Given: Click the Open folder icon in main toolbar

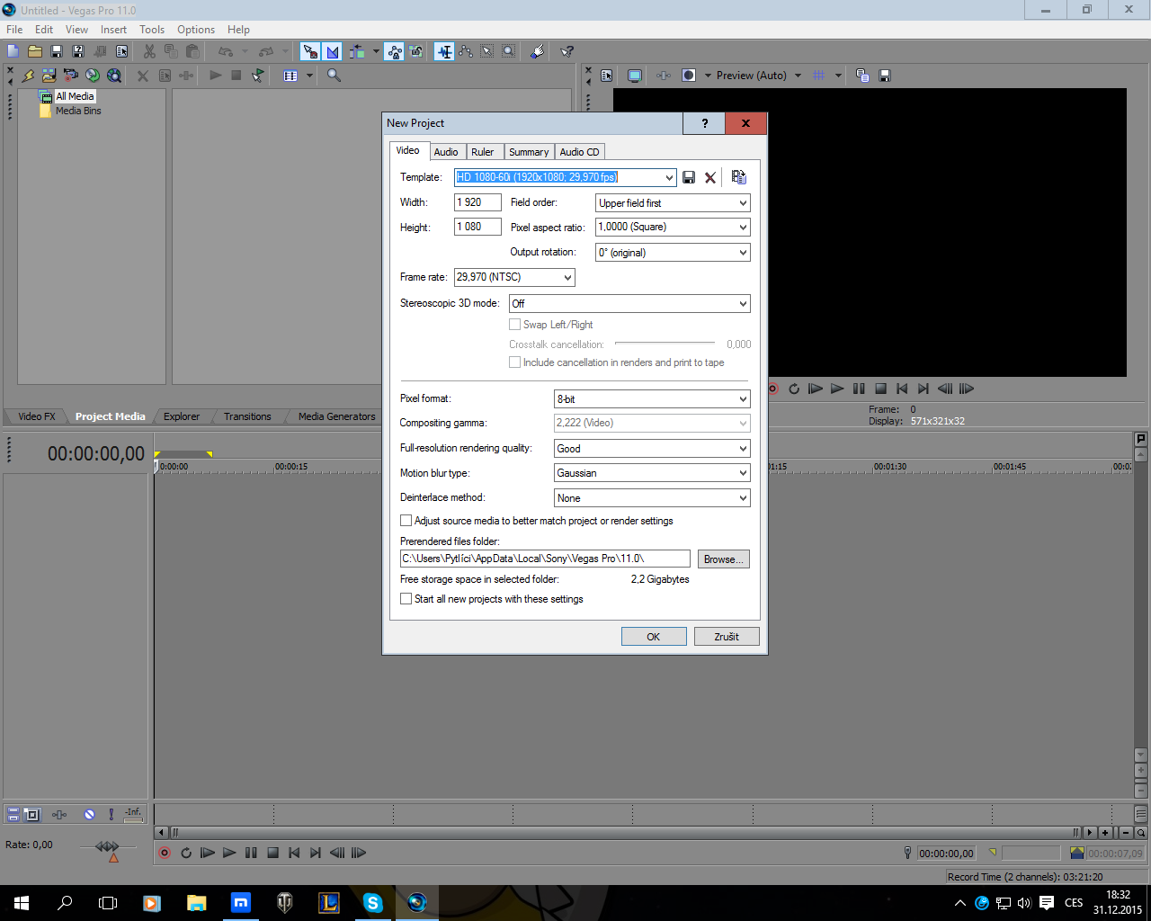Looking at the screenshot, I should (35, 51).
